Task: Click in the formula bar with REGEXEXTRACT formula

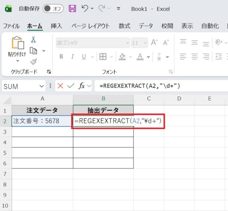Action: point(161,86)
